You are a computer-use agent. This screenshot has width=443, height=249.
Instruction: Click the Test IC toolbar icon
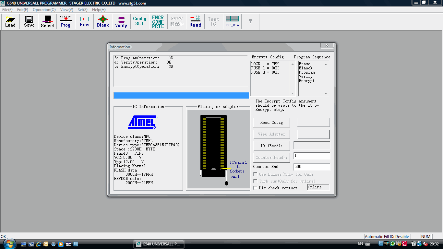213,21
